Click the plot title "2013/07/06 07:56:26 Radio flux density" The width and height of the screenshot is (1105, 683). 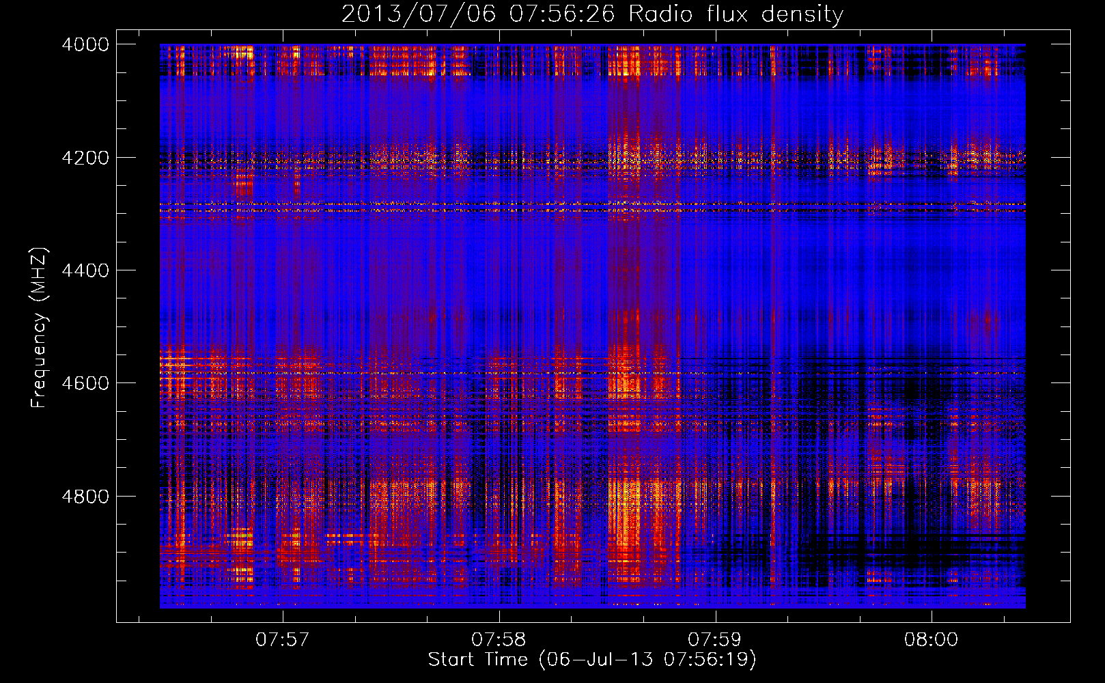593,14
